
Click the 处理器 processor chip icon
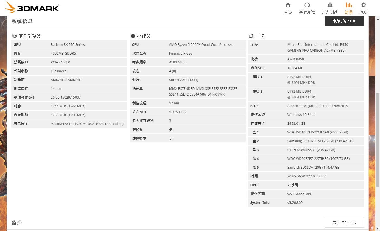[x=133, y=36]
